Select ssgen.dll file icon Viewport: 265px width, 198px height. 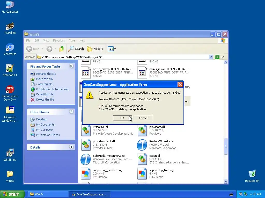142,159
